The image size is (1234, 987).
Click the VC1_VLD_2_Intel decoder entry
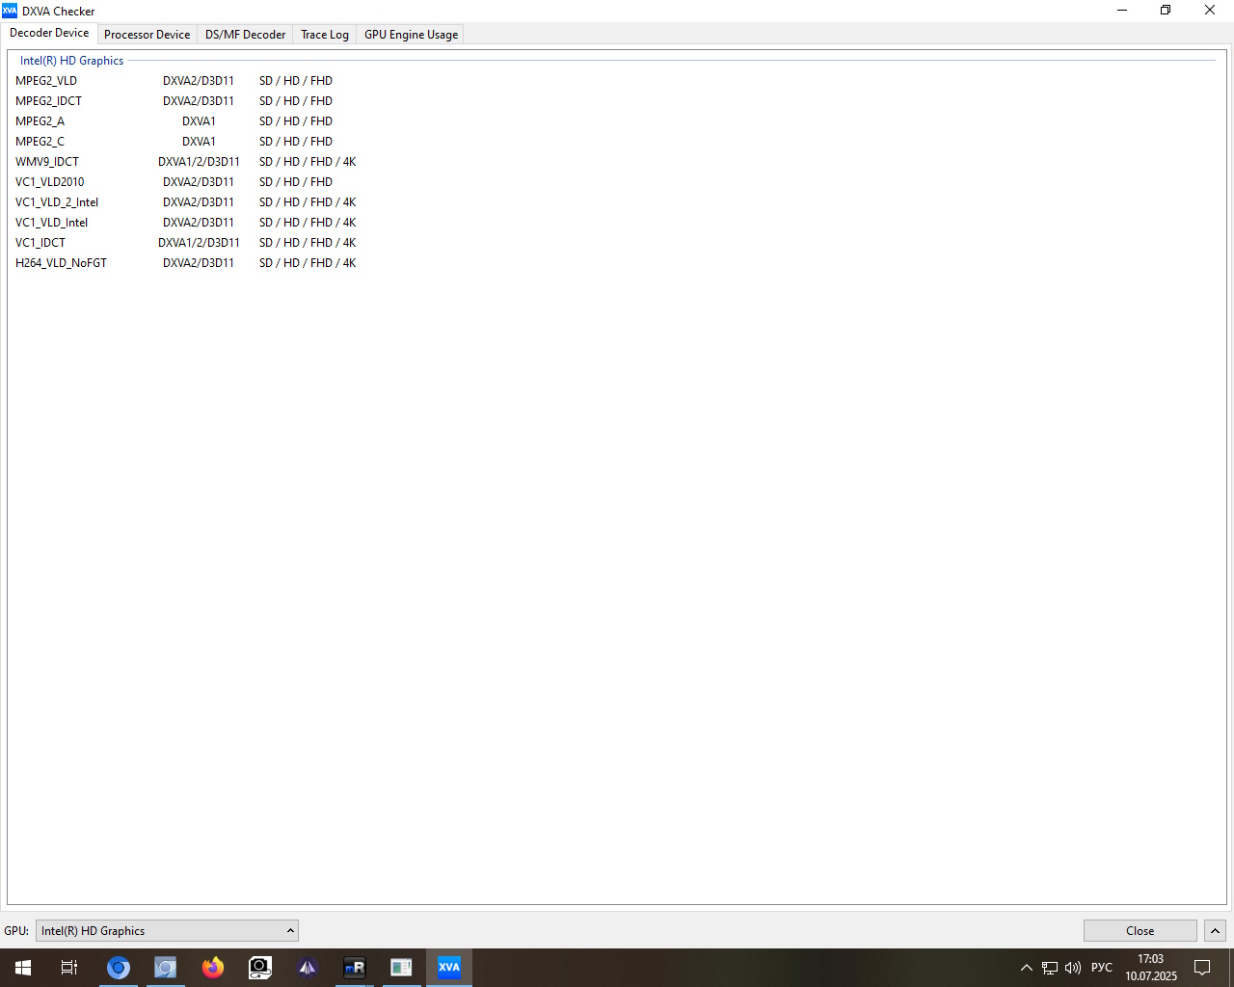57,202
